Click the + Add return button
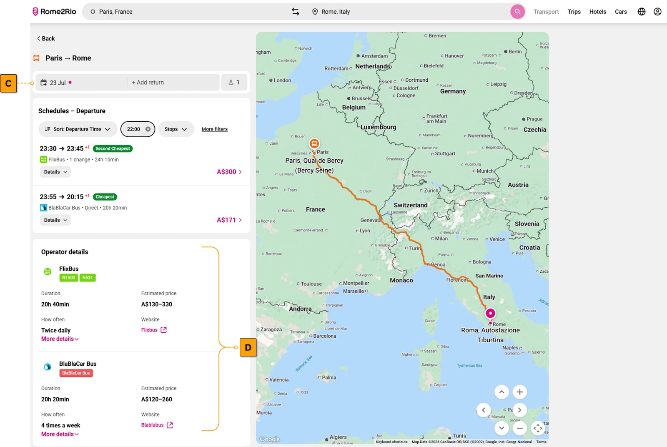Image resolution: width=667 pixels, height=447 pixels. tap(148, 82)
